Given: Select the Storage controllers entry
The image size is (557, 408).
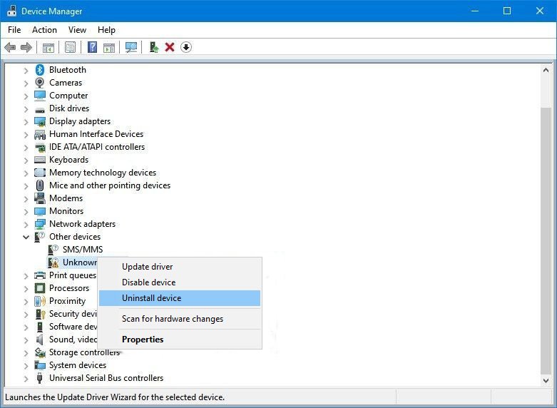Looking at the screenshot, I should [x=84, y=352].
